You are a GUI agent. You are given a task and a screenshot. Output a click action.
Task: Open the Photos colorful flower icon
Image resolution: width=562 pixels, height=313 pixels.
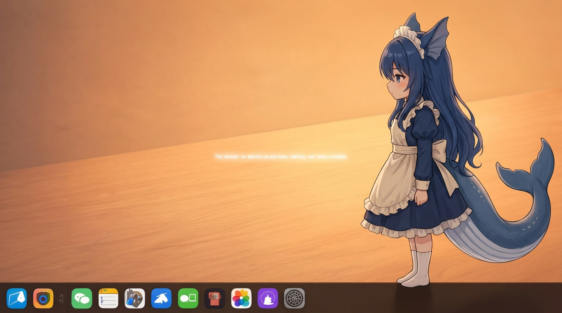(x=241, y=298)
